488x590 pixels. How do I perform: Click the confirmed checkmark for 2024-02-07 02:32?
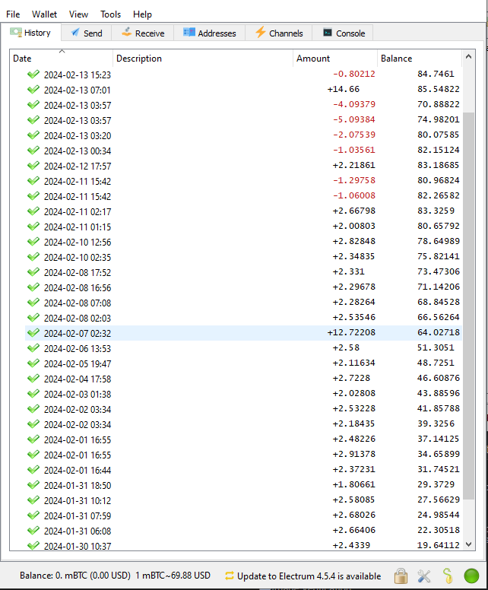[33, 332]
